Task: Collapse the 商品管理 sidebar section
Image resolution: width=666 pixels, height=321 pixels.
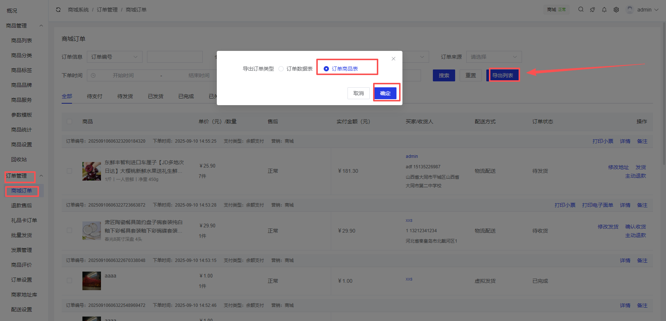Action: (41, 26)
